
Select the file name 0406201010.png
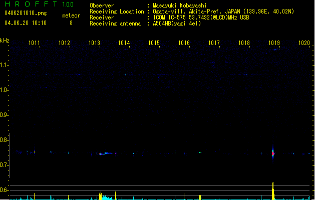click(x=26, y=13)
